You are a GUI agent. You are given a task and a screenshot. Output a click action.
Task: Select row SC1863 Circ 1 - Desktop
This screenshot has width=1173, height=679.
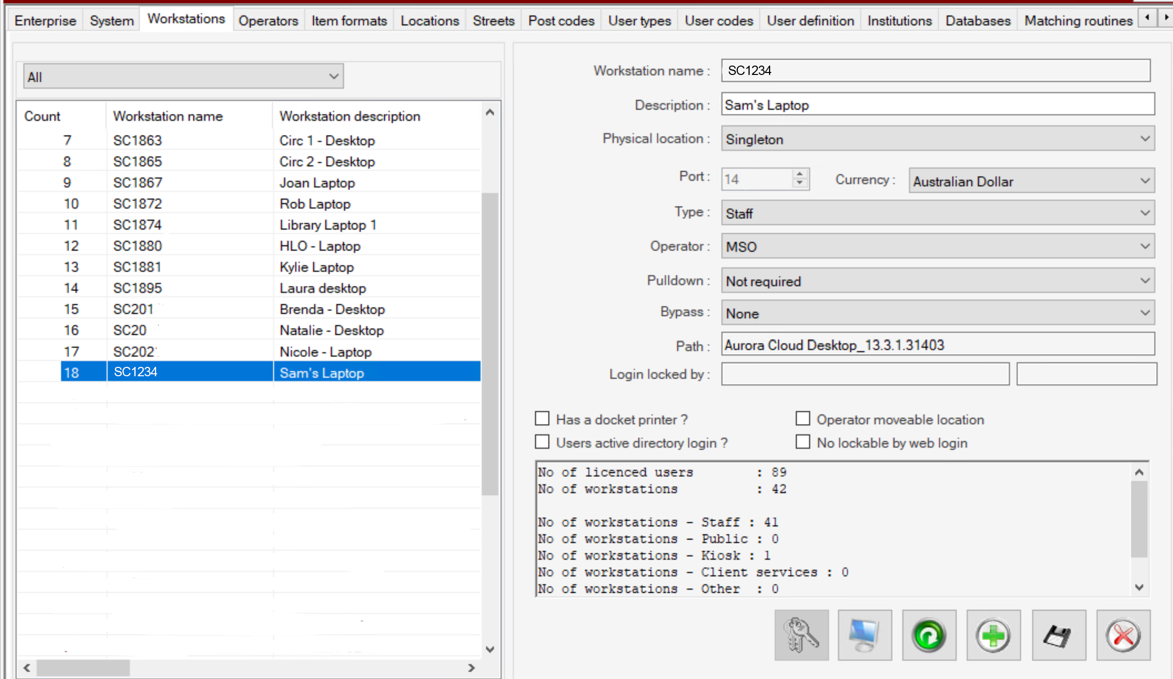point(249,140)
